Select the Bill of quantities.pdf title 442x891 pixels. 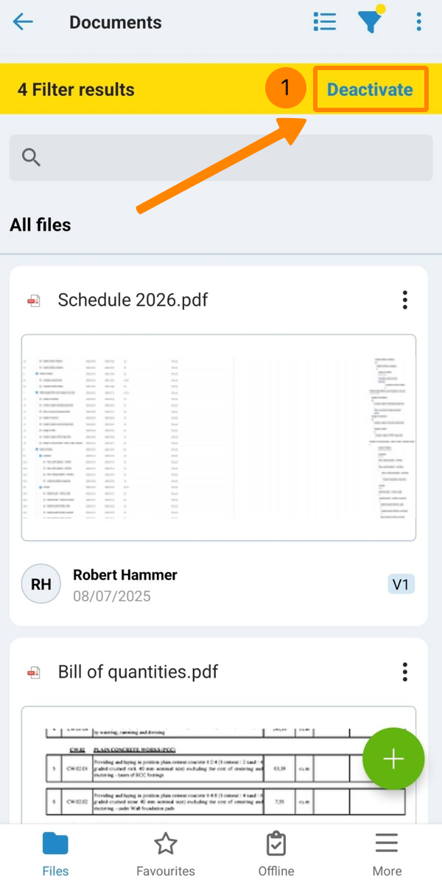point(138,672)
